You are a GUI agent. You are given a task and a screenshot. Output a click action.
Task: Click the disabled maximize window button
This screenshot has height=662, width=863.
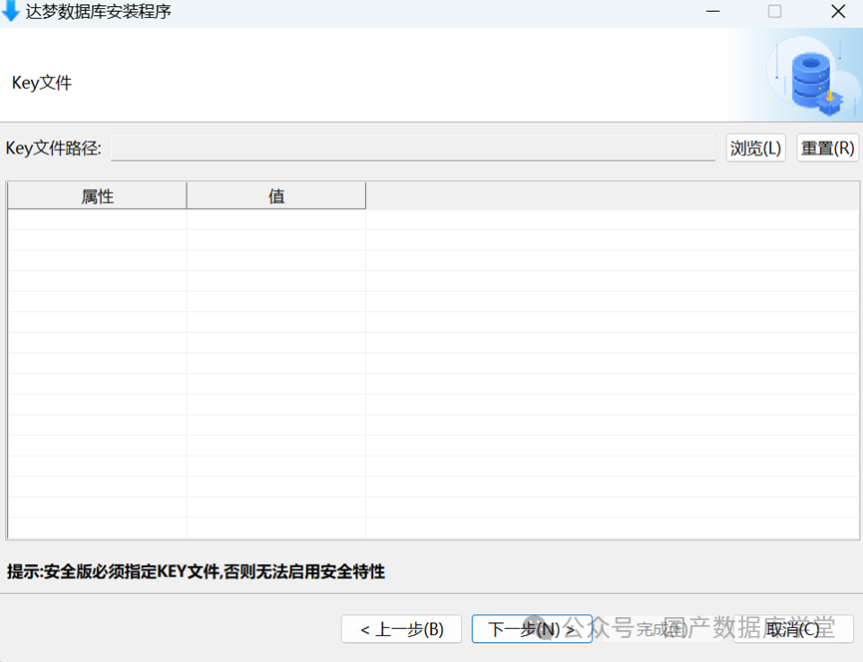tap(774, 12)
